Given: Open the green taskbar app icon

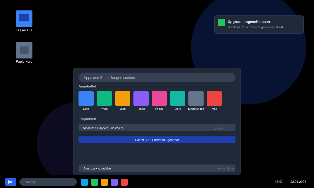Looking at the screenshot, I should (94, 182).
